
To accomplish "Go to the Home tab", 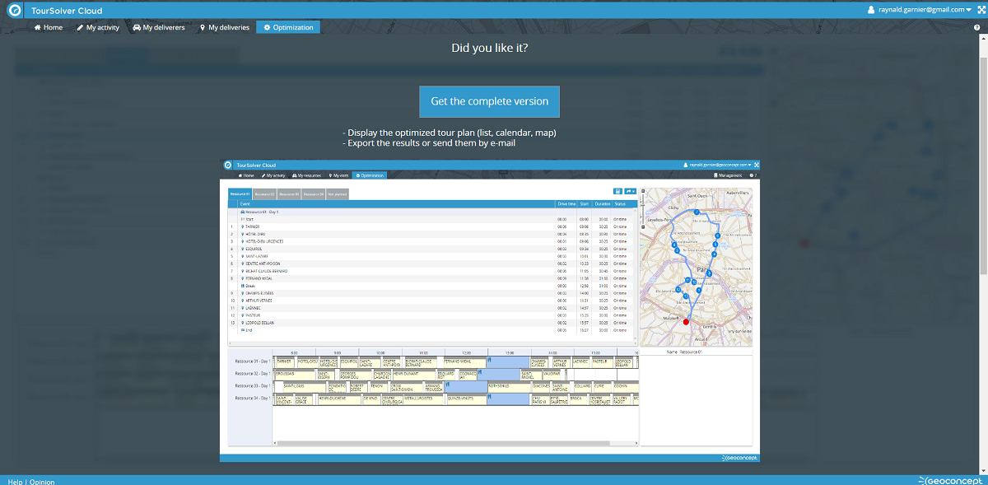I will click(48, 27).
